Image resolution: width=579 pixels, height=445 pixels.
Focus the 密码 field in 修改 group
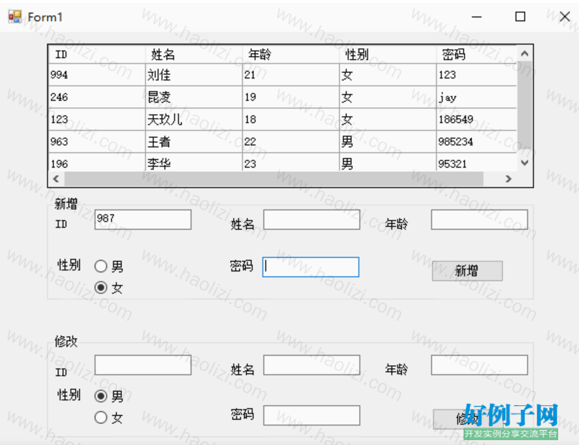pyautogui.click(x=312, y=415)
